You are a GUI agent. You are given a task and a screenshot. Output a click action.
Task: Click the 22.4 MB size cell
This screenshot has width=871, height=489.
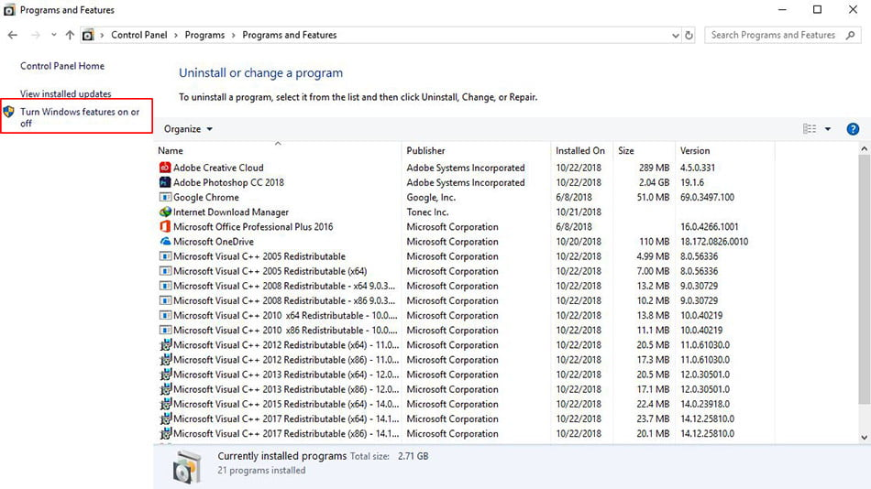pyautogui.click(x=653, y=404)
